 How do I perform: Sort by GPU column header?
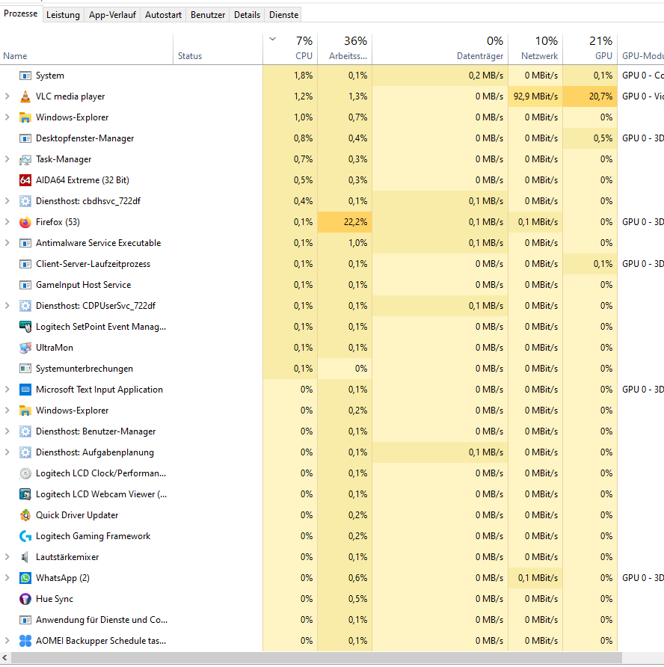click(590, 49)
